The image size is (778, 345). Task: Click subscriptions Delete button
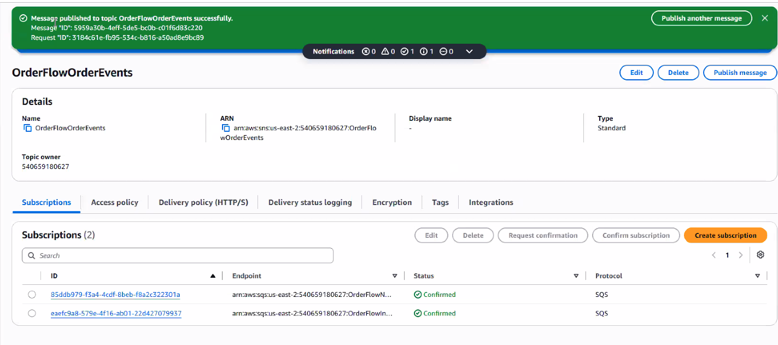coord(473,236)
